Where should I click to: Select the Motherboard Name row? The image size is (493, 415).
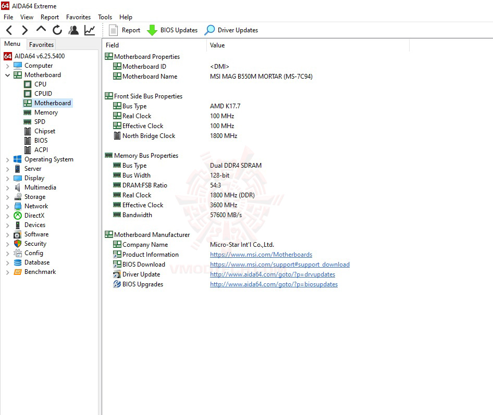coord(209,77)
